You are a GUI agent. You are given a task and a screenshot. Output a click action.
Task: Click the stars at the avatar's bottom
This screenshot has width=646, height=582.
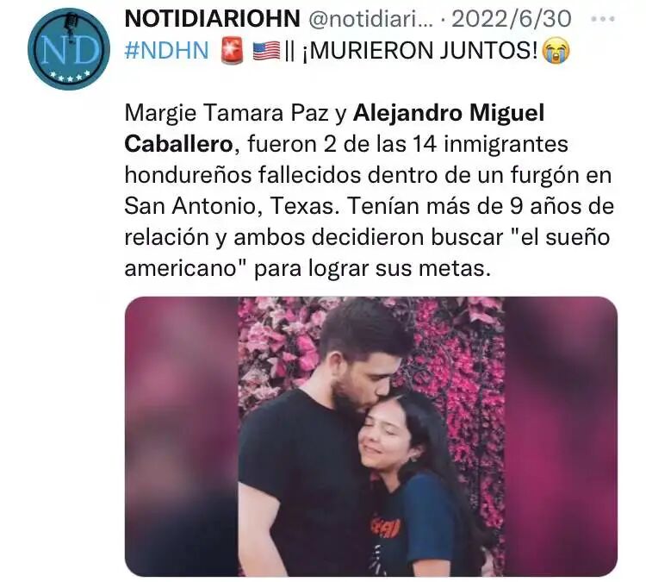(69, 76)
